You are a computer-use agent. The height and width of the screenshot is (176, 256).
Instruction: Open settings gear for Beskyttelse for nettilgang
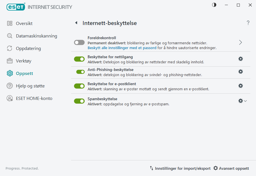pos(241,59)
